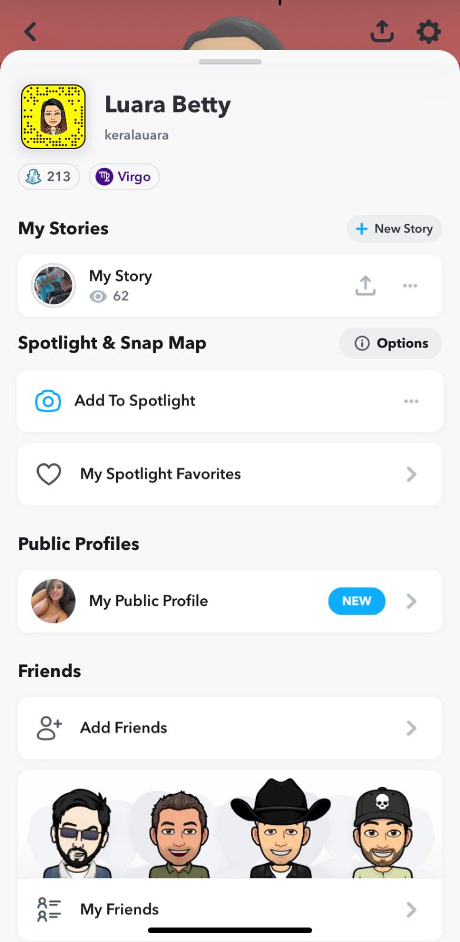The image size is (460, 942).
Task: Tap Add To Spotlight camera icon
Action: (x=48, y=401)
